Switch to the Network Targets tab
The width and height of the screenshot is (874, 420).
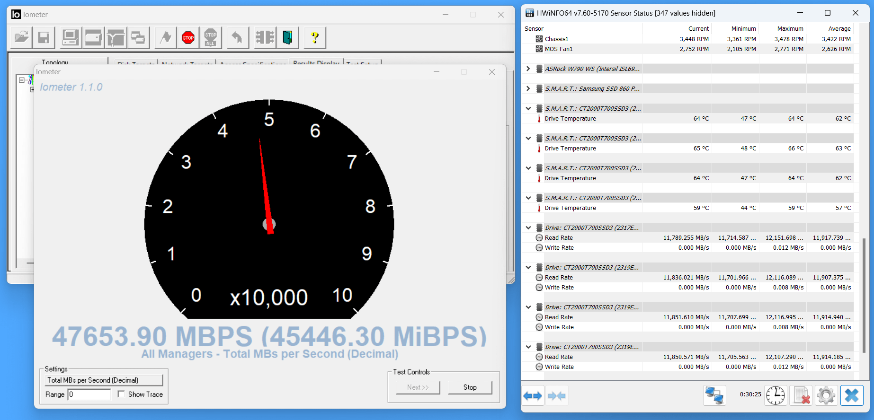pyautogui.click(x=187, y=62)
